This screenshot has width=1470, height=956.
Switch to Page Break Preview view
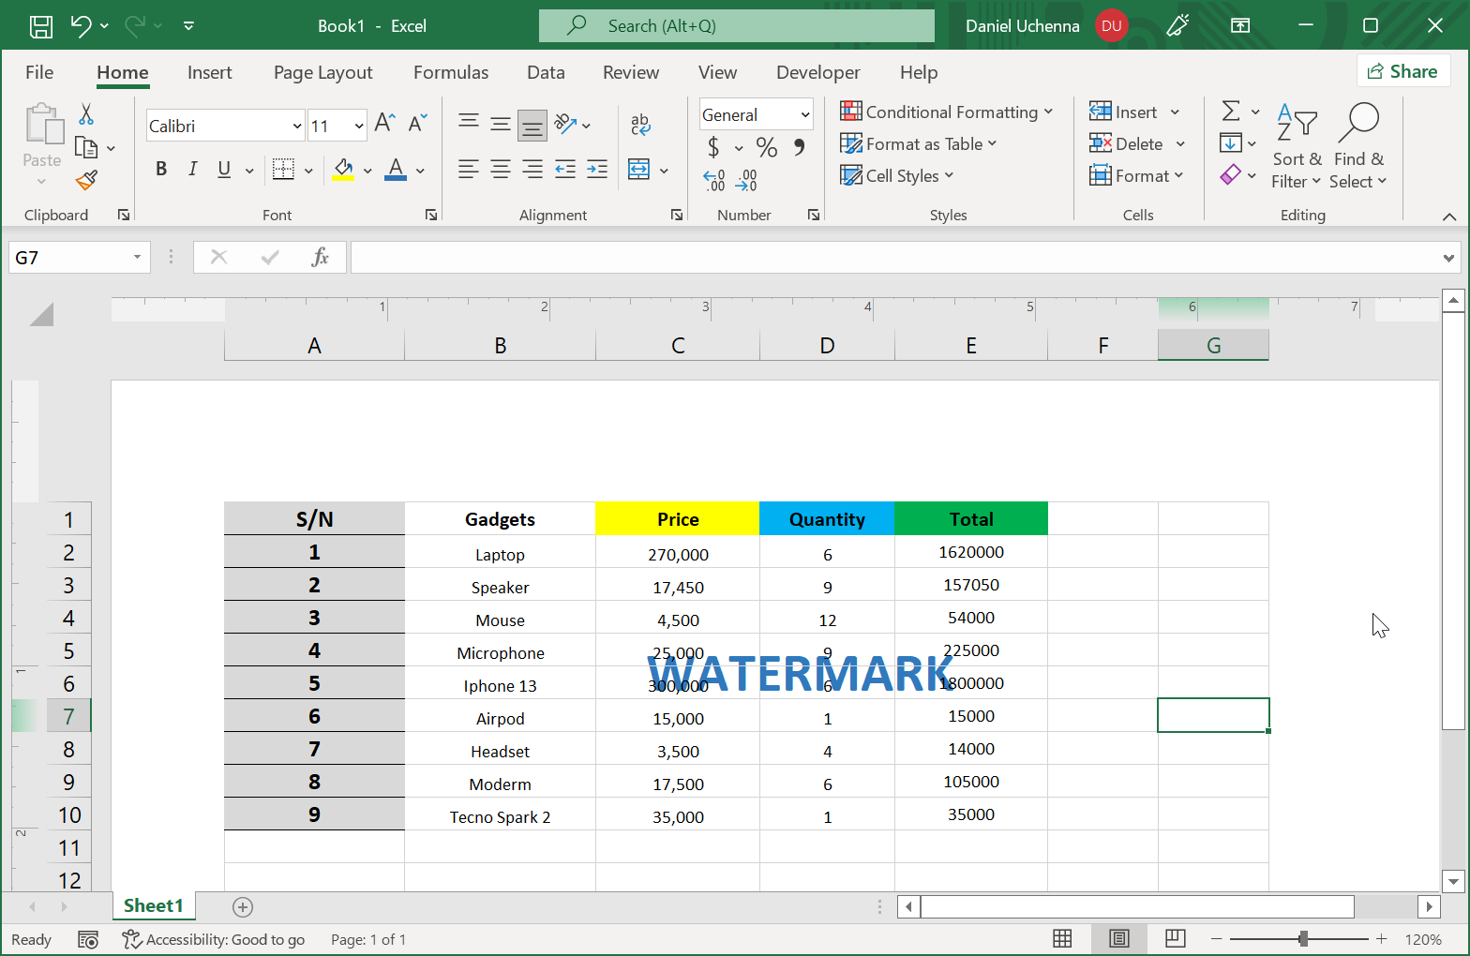(1175, 938)
